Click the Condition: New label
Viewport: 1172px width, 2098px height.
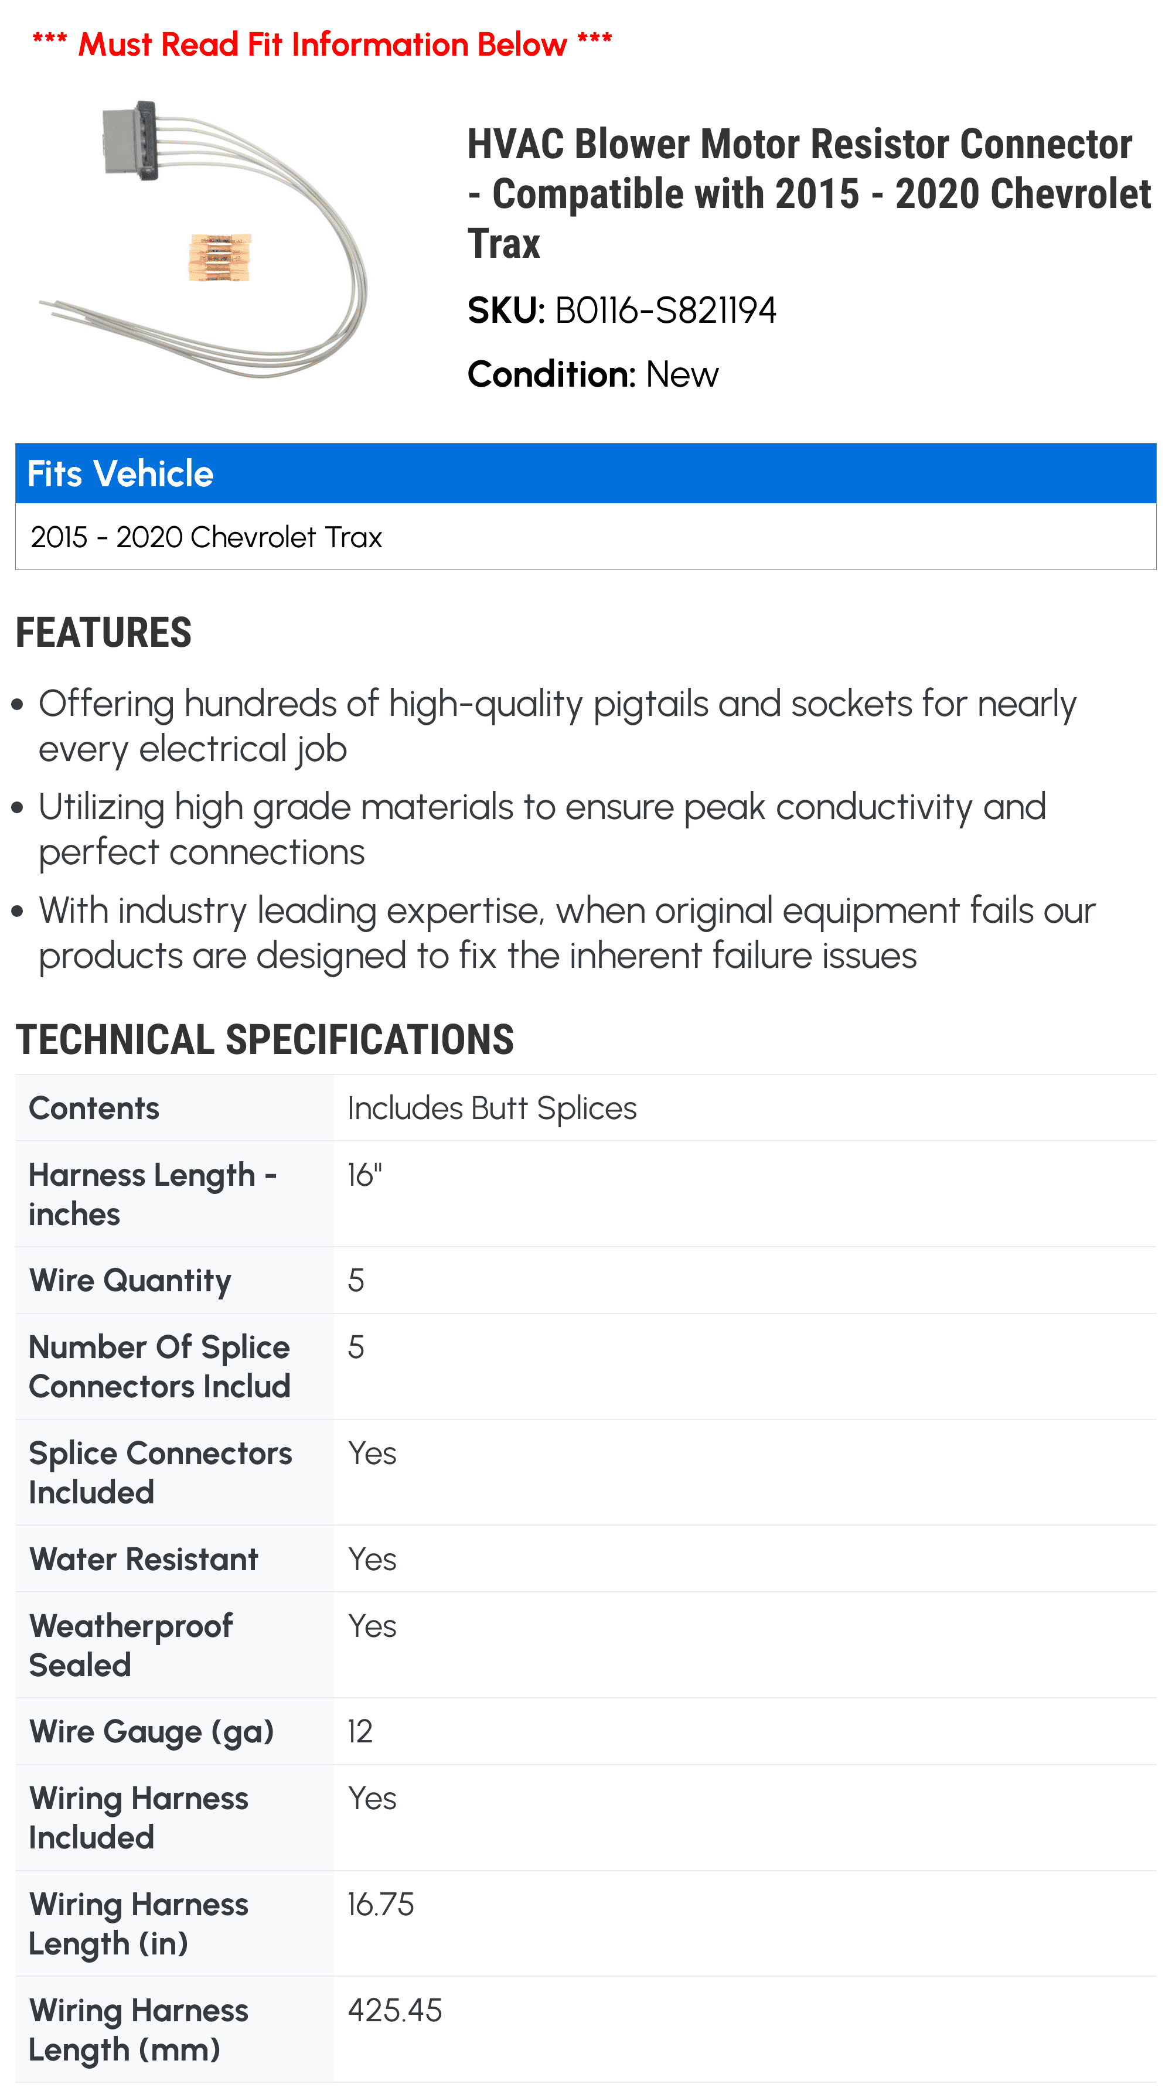tap(593, 374)
